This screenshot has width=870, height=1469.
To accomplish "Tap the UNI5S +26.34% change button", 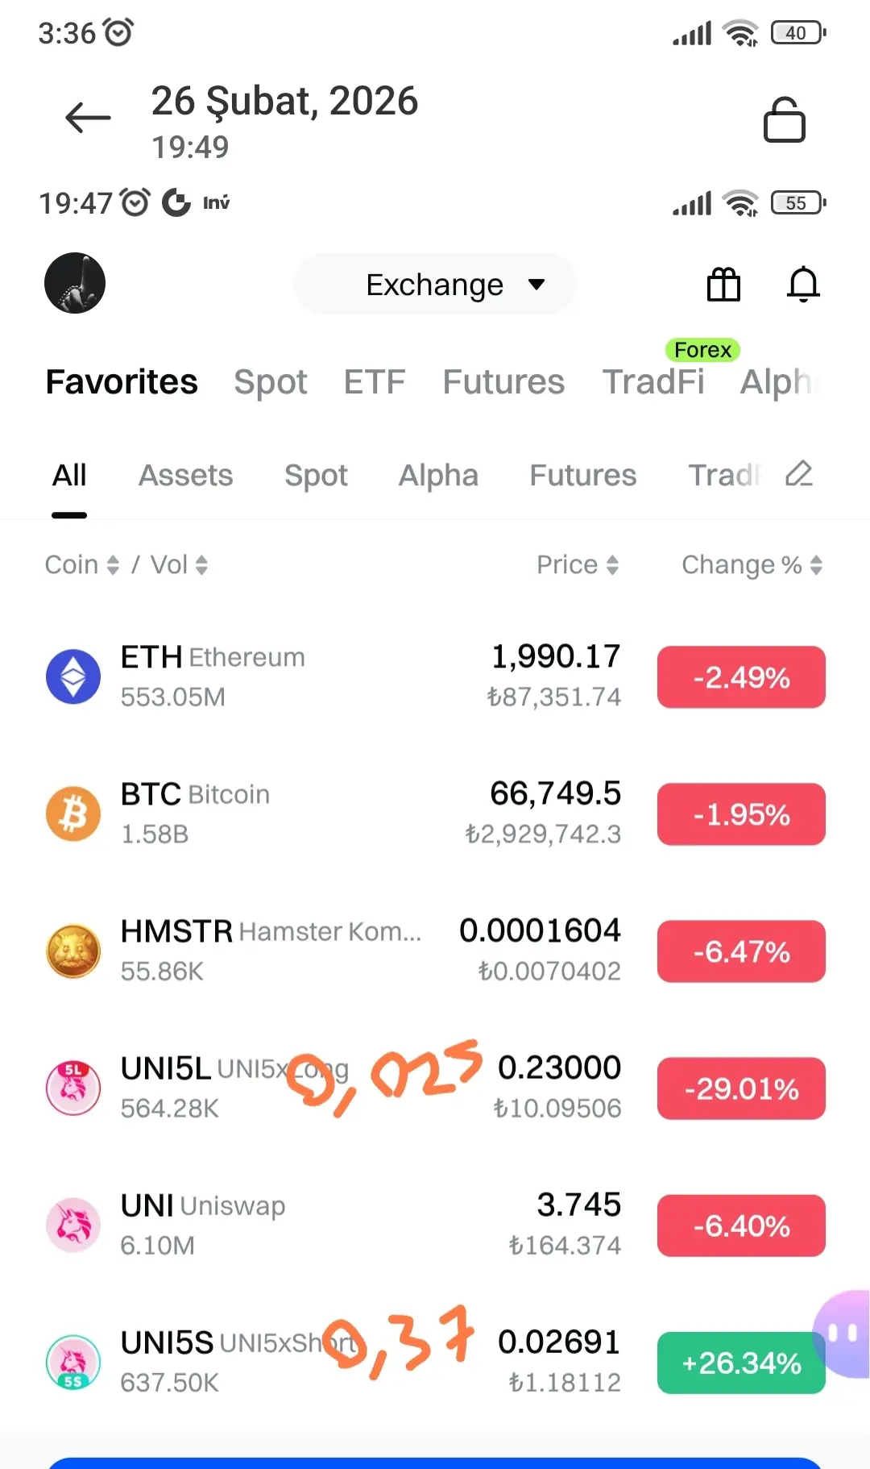I will 741,1363.
